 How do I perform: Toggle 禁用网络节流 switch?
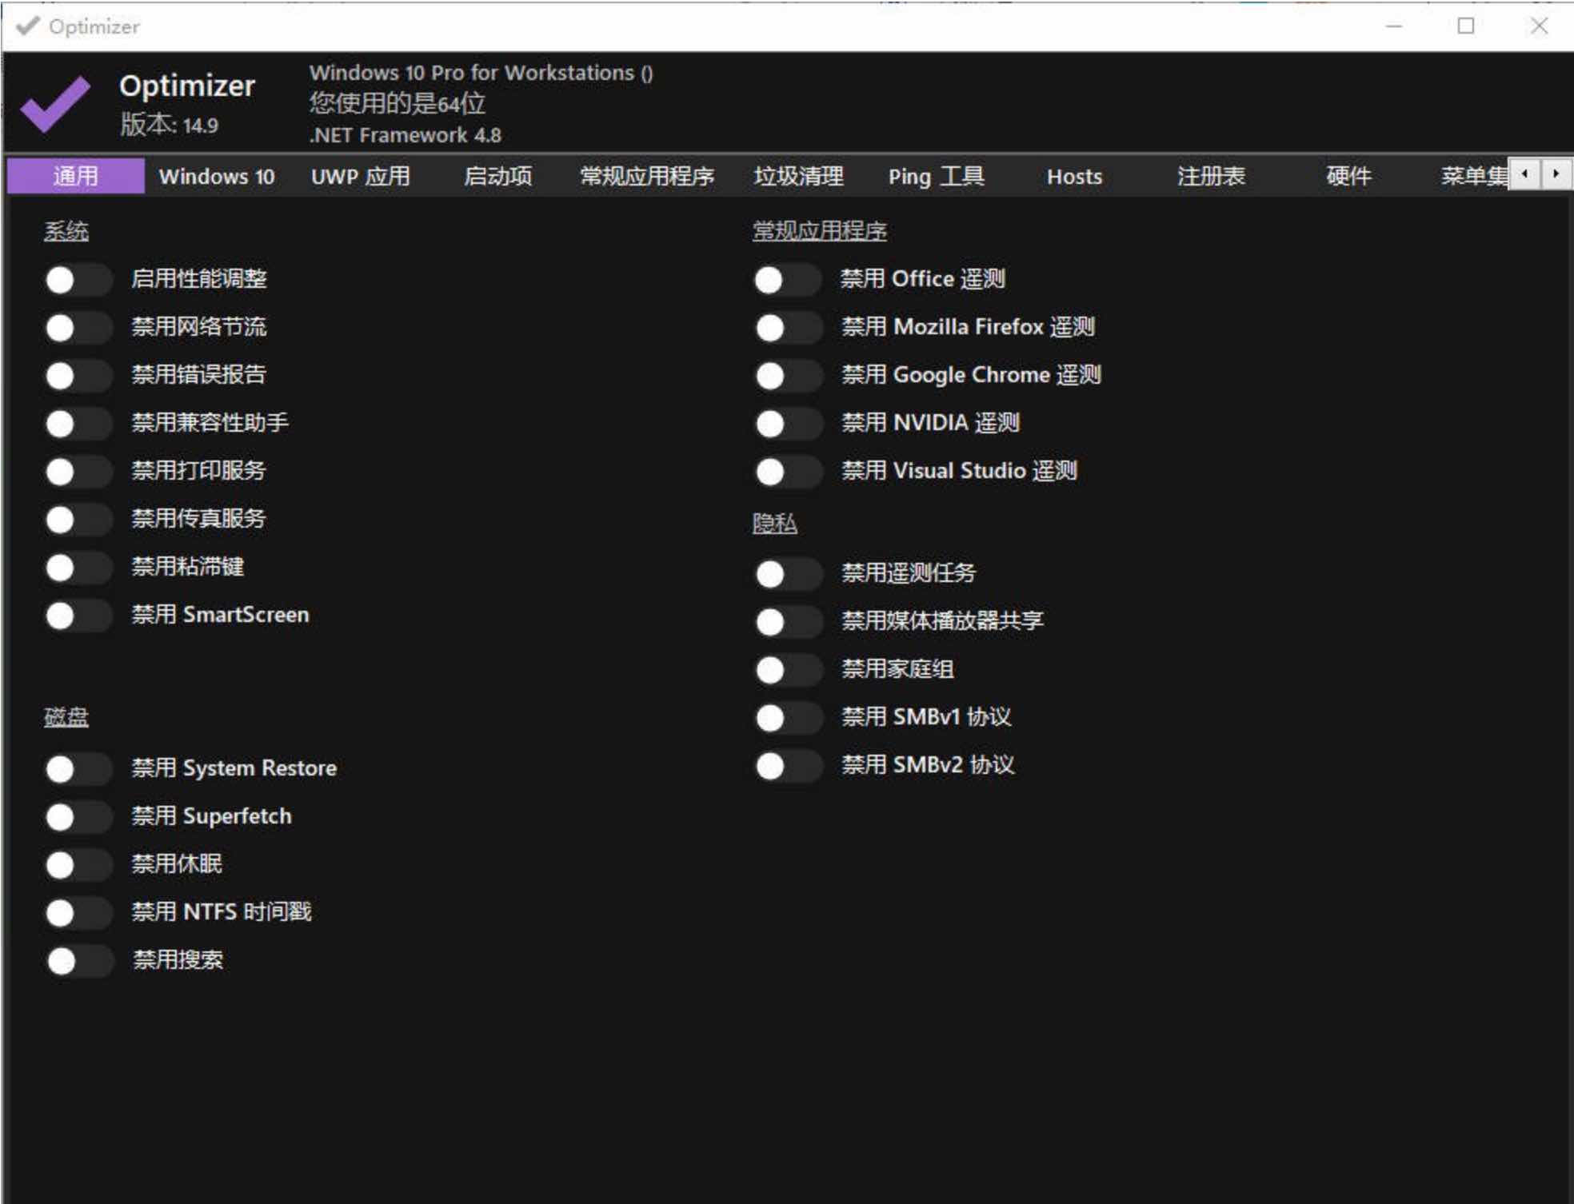(x=78, y=328)
